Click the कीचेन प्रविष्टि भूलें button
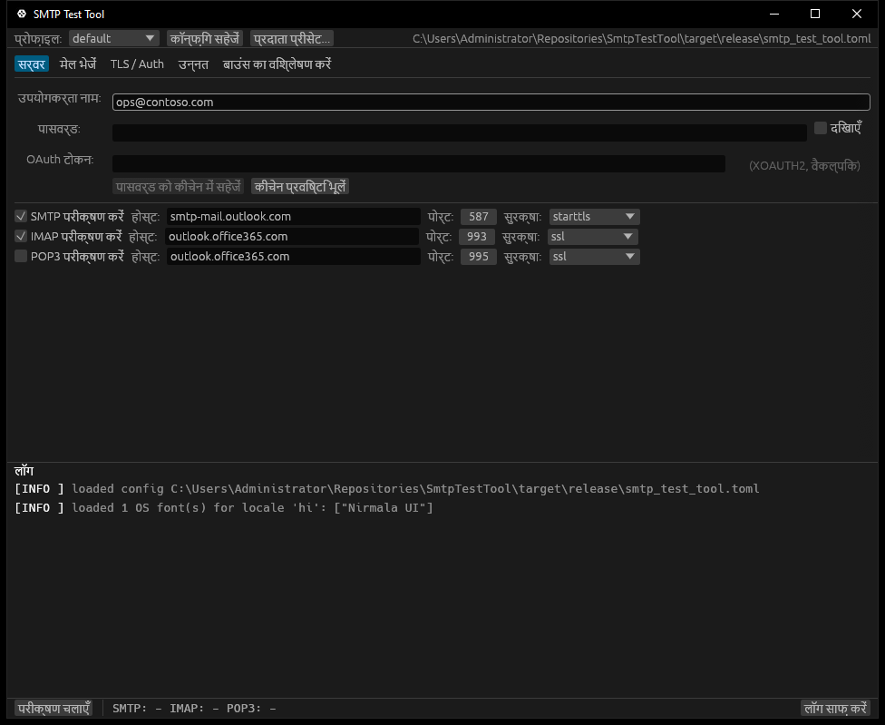Viewport: 885px width, 725px height. (300, 186)
